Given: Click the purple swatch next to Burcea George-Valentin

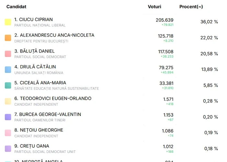Looking at the screenshot, I should pyautogui.click(x=8, y=117).
